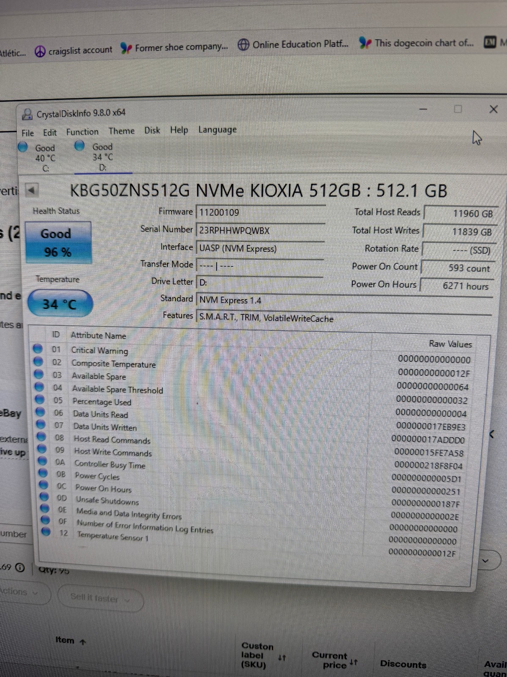Close the CrystalDiskInfo window
The height and width of the screenshot is (677, 507).
(x=493, y=109)
